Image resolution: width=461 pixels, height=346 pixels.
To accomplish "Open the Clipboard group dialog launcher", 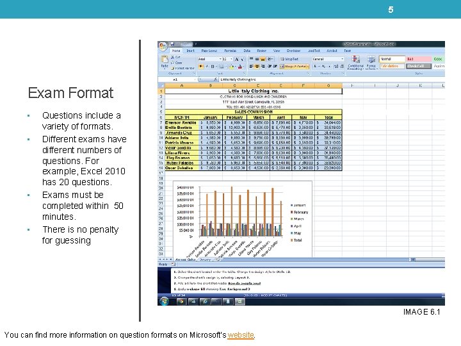I will pyautogui.click(x=194, y=74).
